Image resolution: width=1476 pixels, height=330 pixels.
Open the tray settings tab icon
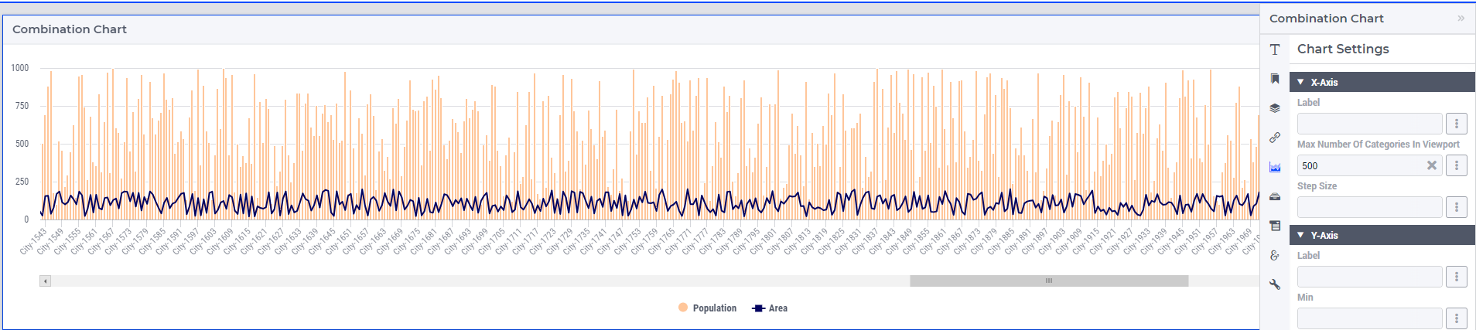1275,196
